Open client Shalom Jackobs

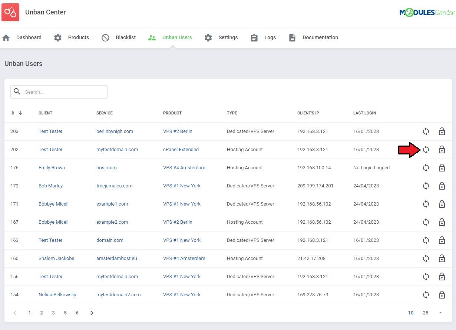coord(56,259)
